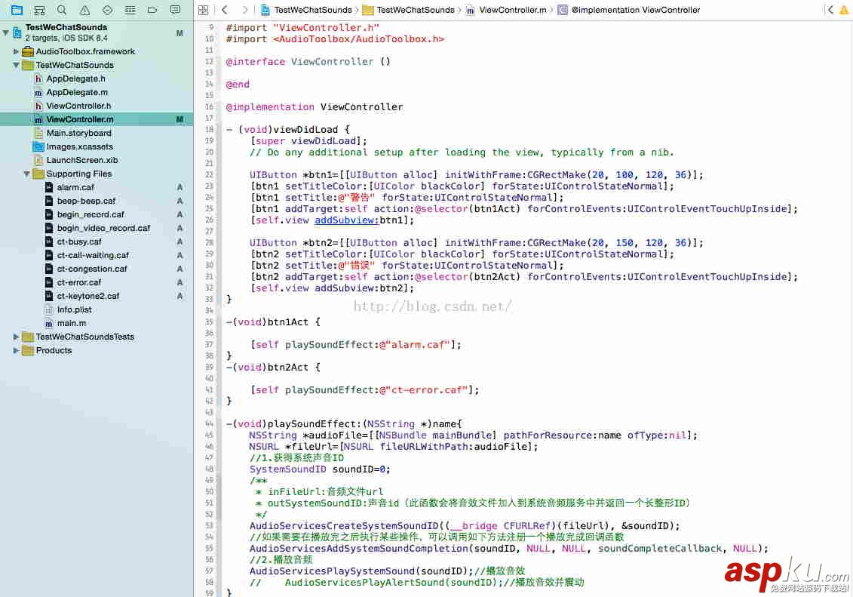Open the Report navigator speech bubble icon
The height and width of the screenshot is (597, 853).
[x=175, y=10]
